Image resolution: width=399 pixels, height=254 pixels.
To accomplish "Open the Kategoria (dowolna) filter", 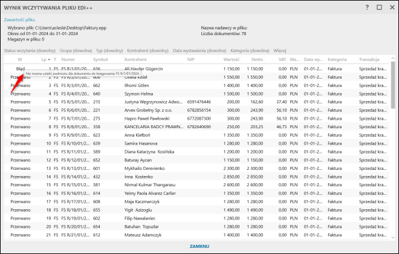I will (250, 50).
